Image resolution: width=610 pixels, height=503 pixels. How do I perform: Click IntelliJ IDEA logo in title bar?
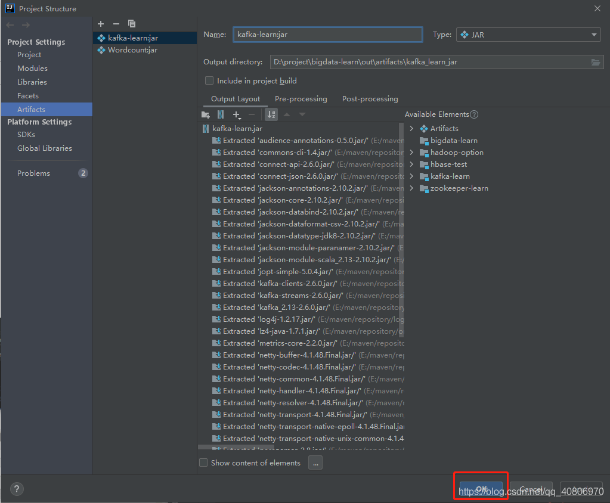10,8
